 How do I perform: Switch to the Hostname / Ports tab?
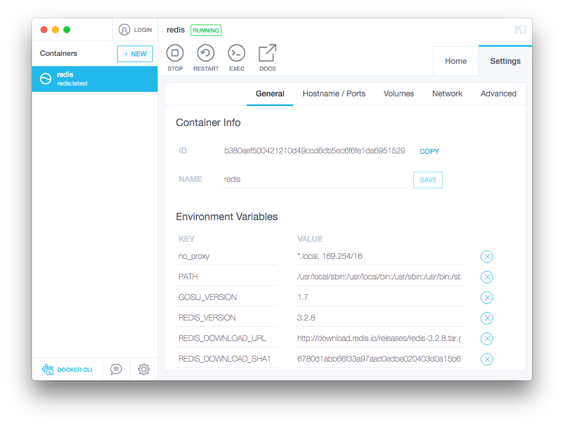click(x=334, y=94)
